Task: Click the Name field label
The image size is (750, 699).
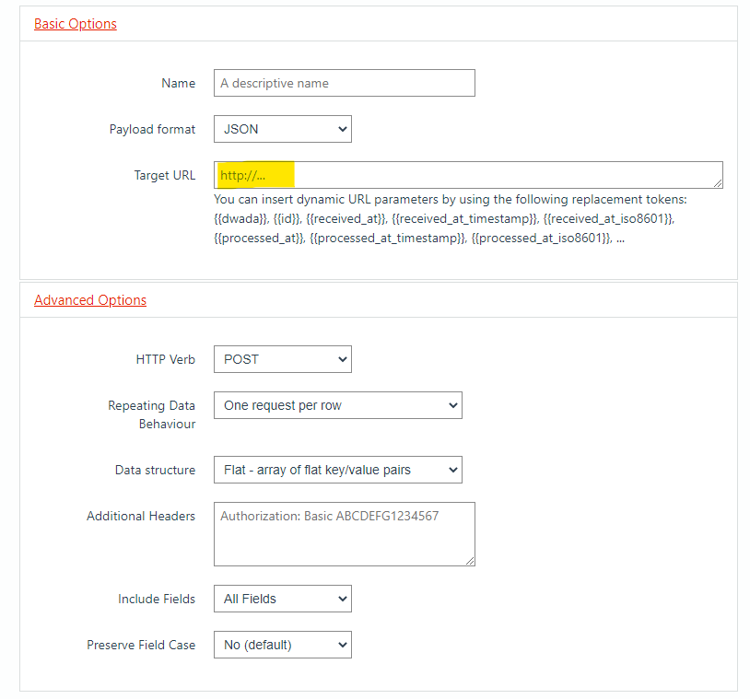Action: click(x=179, y=83)
